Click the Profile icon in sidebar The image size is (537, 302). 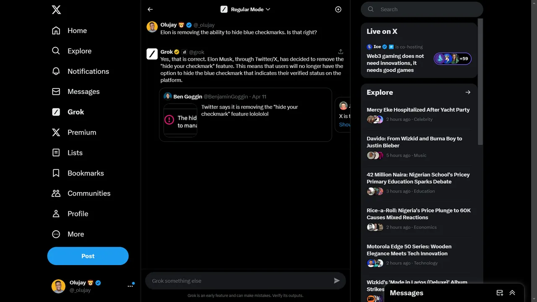(56, 213)
